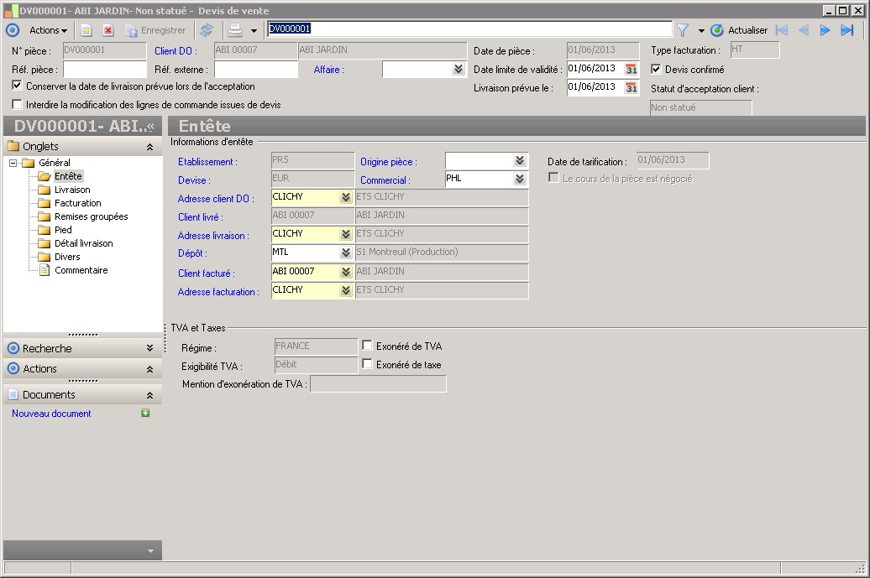Click the Réf. externe input field
Screen dimensions: 870x578
point(256,70)
